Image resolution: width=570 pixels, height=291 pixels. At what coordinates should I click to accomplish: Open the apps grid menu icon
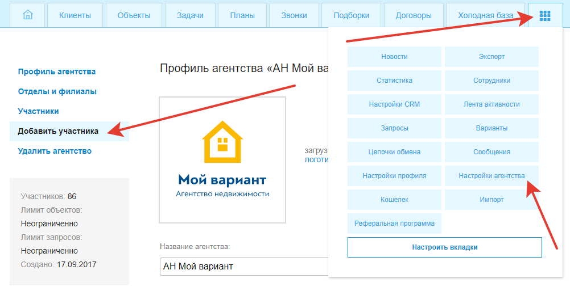point(544,15)
